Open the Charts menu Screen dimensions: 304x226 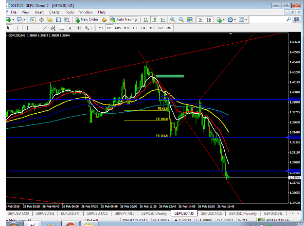click(54, 12)
